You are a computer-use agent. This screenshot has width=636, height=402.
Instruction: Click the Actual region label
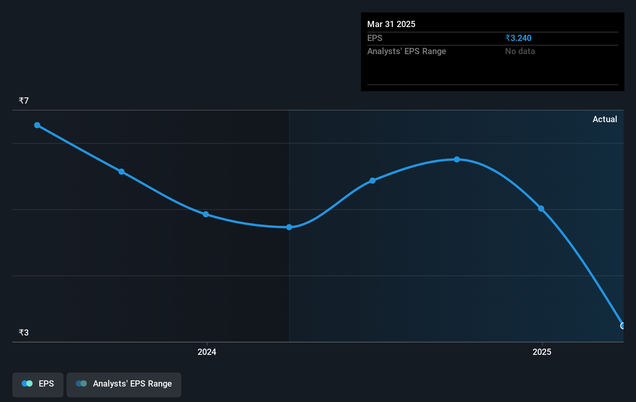click(x=605, y=119)
